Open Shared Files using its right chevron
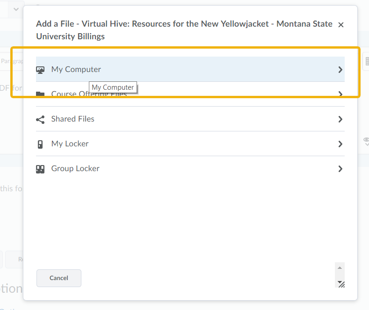The height and width of the screenshot is (310, 369). (x=340, y=119)
